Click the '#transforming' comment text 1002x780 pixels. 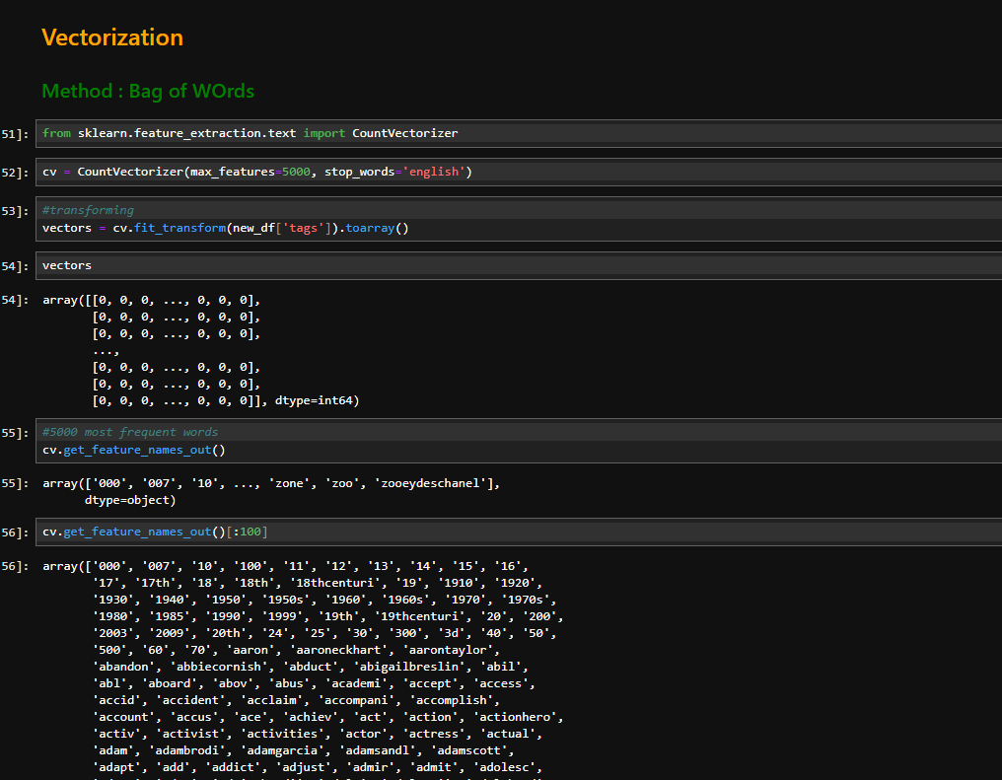click(x=88, y=210)
